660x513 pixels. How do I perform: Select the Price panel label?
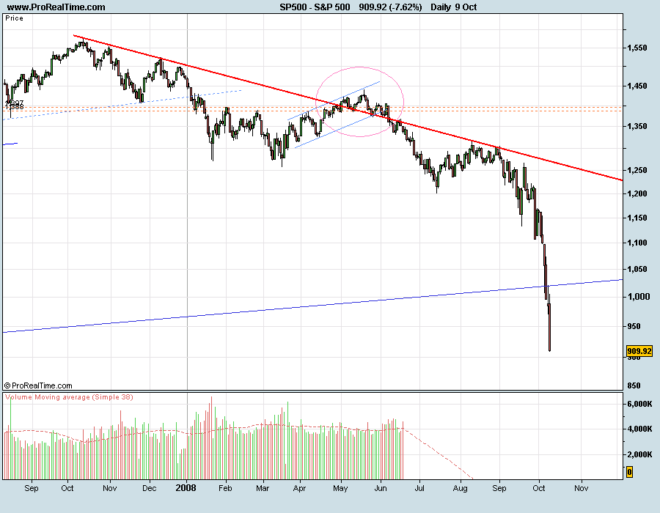point(14,18)
